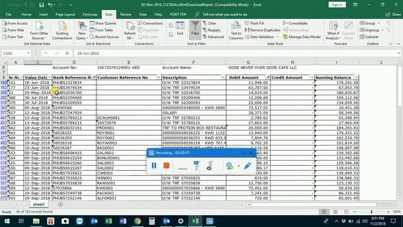
Task: Open File Explorer from the taskbar
Action: [x=37, y=221]
